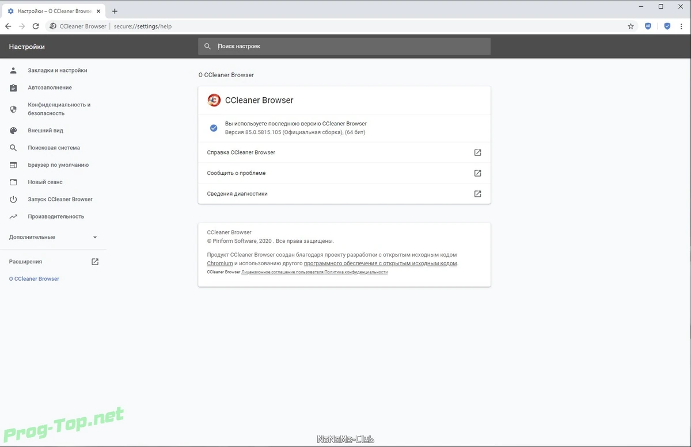Select О CCleaner Browser in sidebar
This screenshot has height=447, width=691.
pos(34,279)
